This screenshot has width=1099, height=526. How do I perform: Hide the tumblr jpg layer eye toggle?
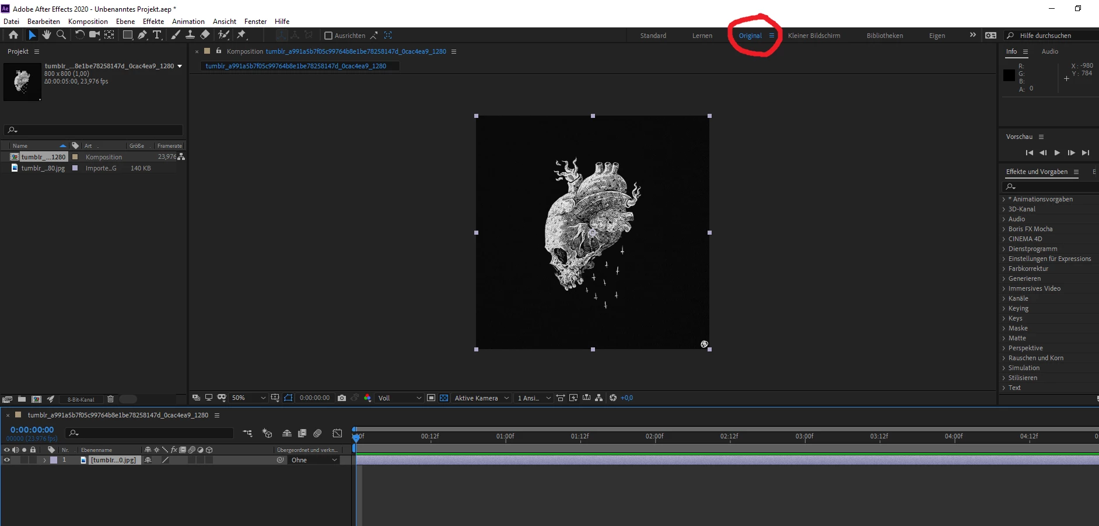click(x=7, y=460)
